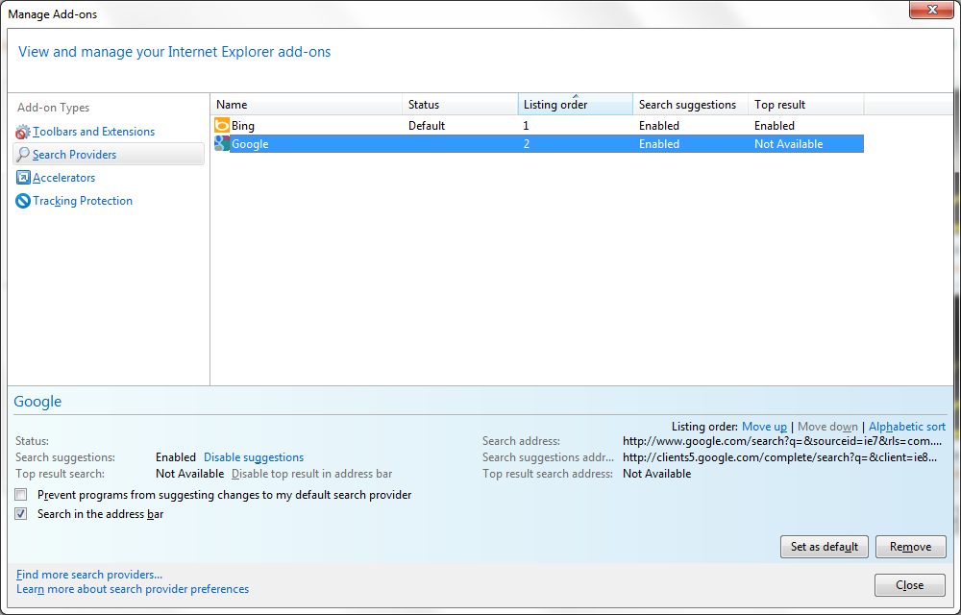Screen dimensions: 961x615
Task: Open Learn more about search provider preferences
Action: tap(133, 589)
